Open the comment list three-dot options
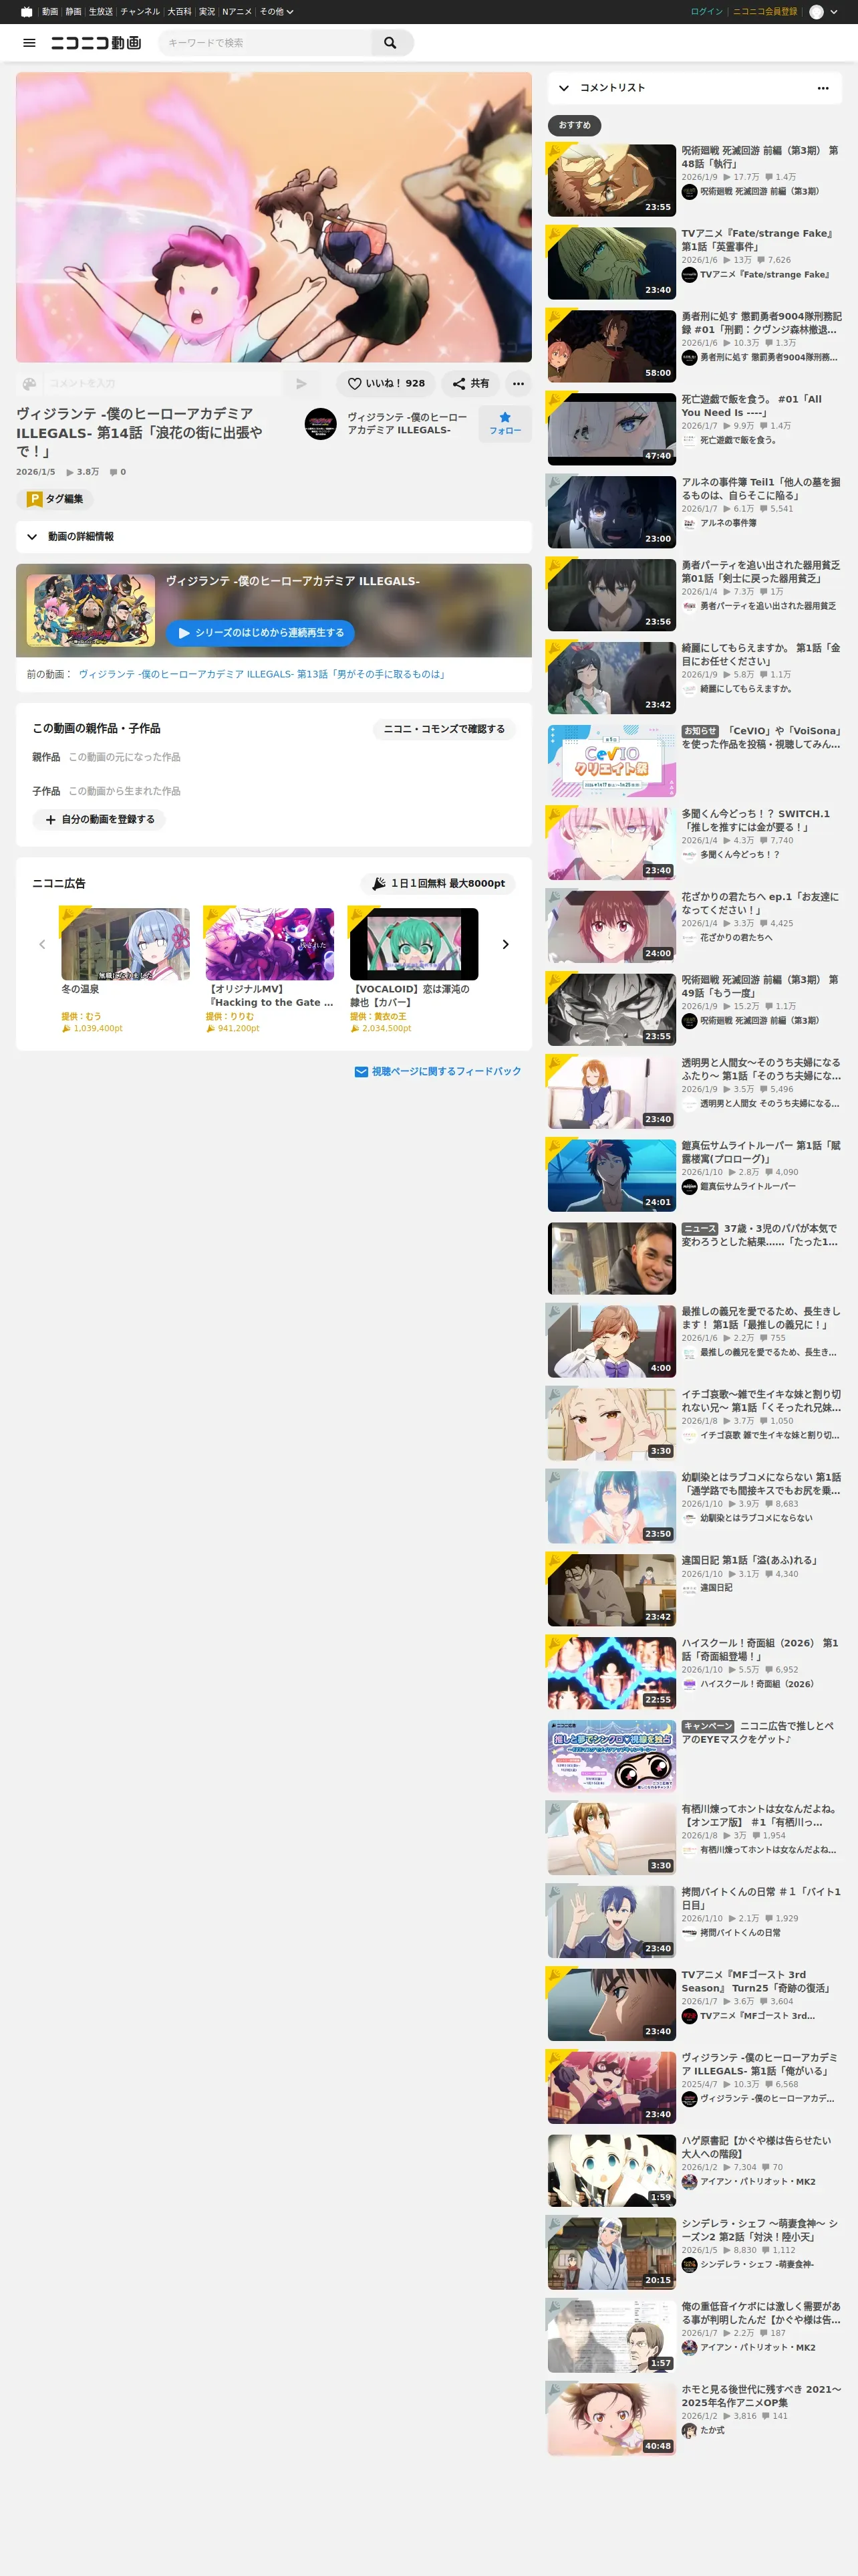The width and height of the screenshot is (858, 2576). click(x=823, y=88)
